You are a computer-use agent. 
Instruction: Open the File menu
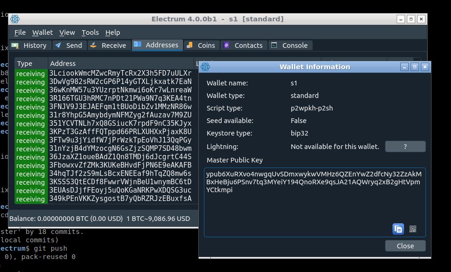point(20,32)
